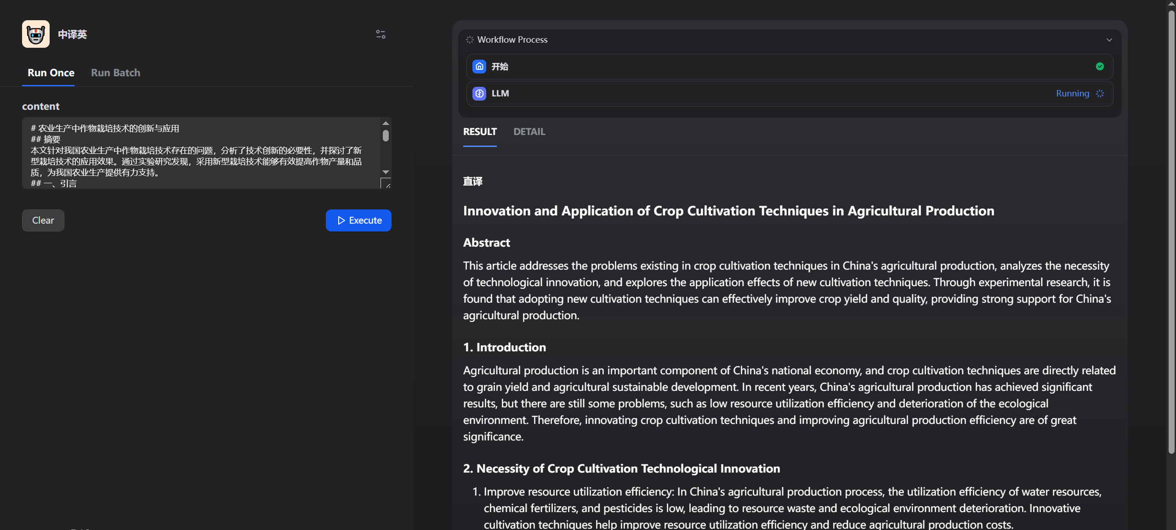
Task: Collapse the Workflow Process panel chevron
Action: 1109,40
